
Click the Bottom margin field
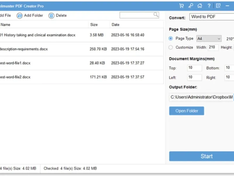(x=229, y=68)
